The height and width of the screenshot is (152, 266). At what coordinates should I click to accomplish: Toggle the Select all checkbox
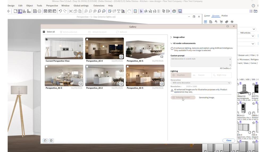[x=44, y=32]
